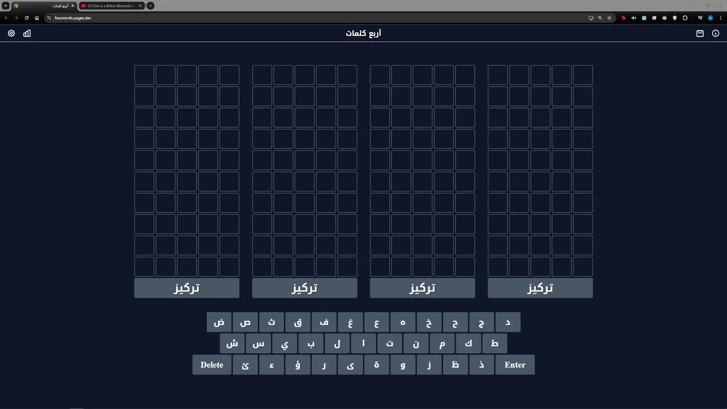The width and height of the screenshot is (727, 409).
Task: Tap the ئ key
Action: 245,365
